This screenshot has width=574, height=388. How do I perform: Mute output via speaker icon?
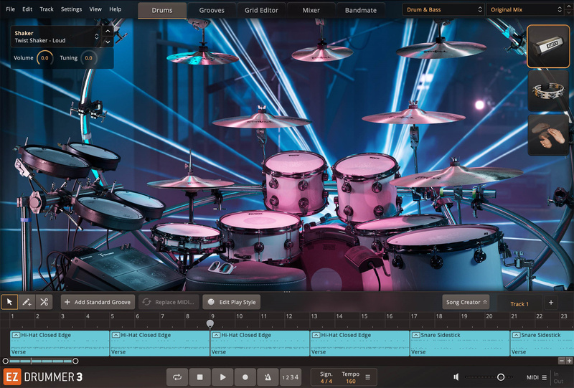click(456, 377)
